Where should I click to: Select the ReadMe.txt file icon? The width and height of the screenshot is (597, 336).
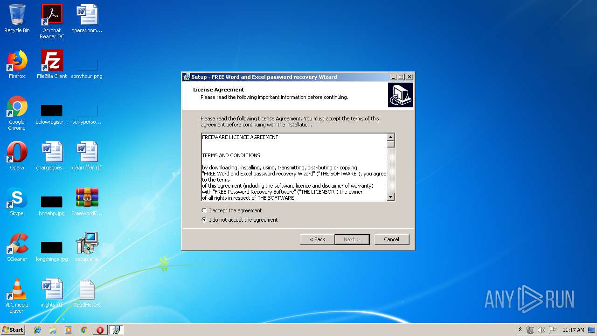pyautogui.click(x=87, y=293)
